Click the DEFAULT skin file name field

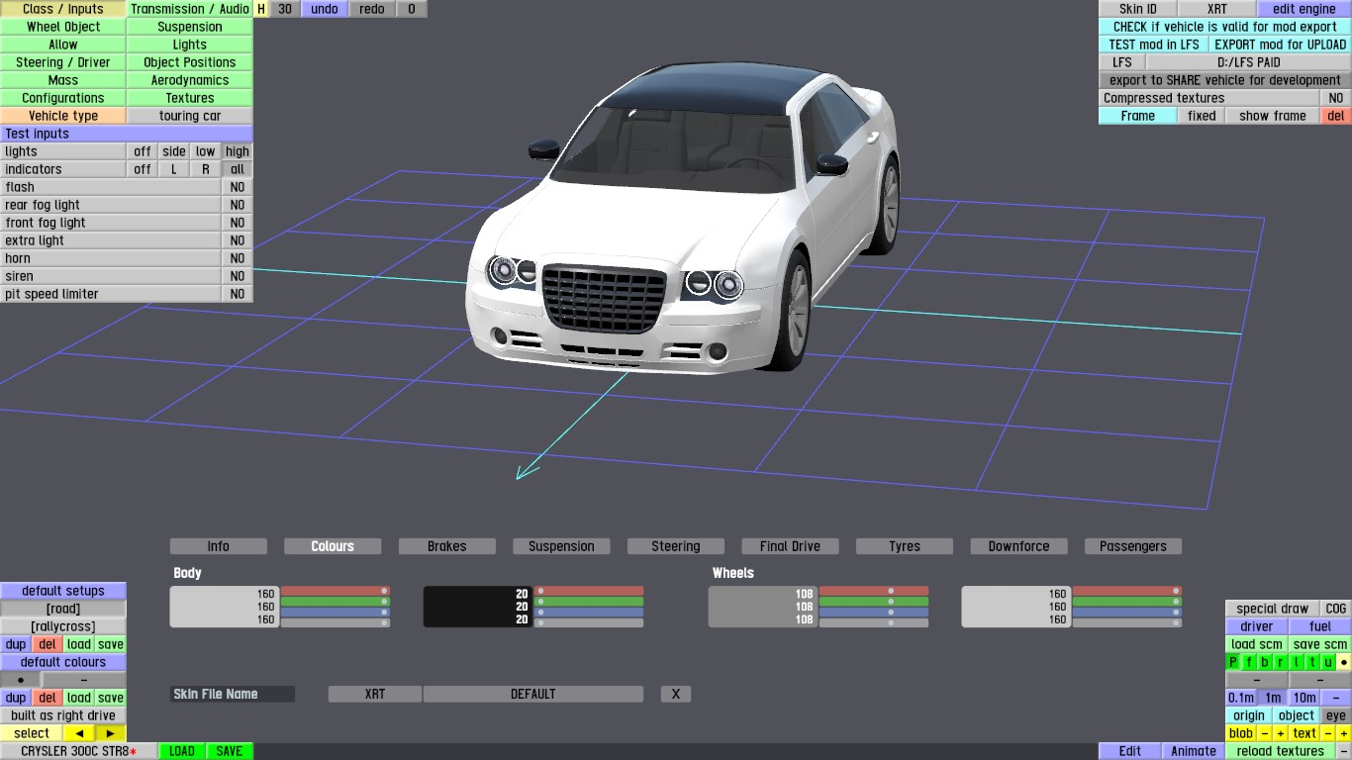point(533,694)
